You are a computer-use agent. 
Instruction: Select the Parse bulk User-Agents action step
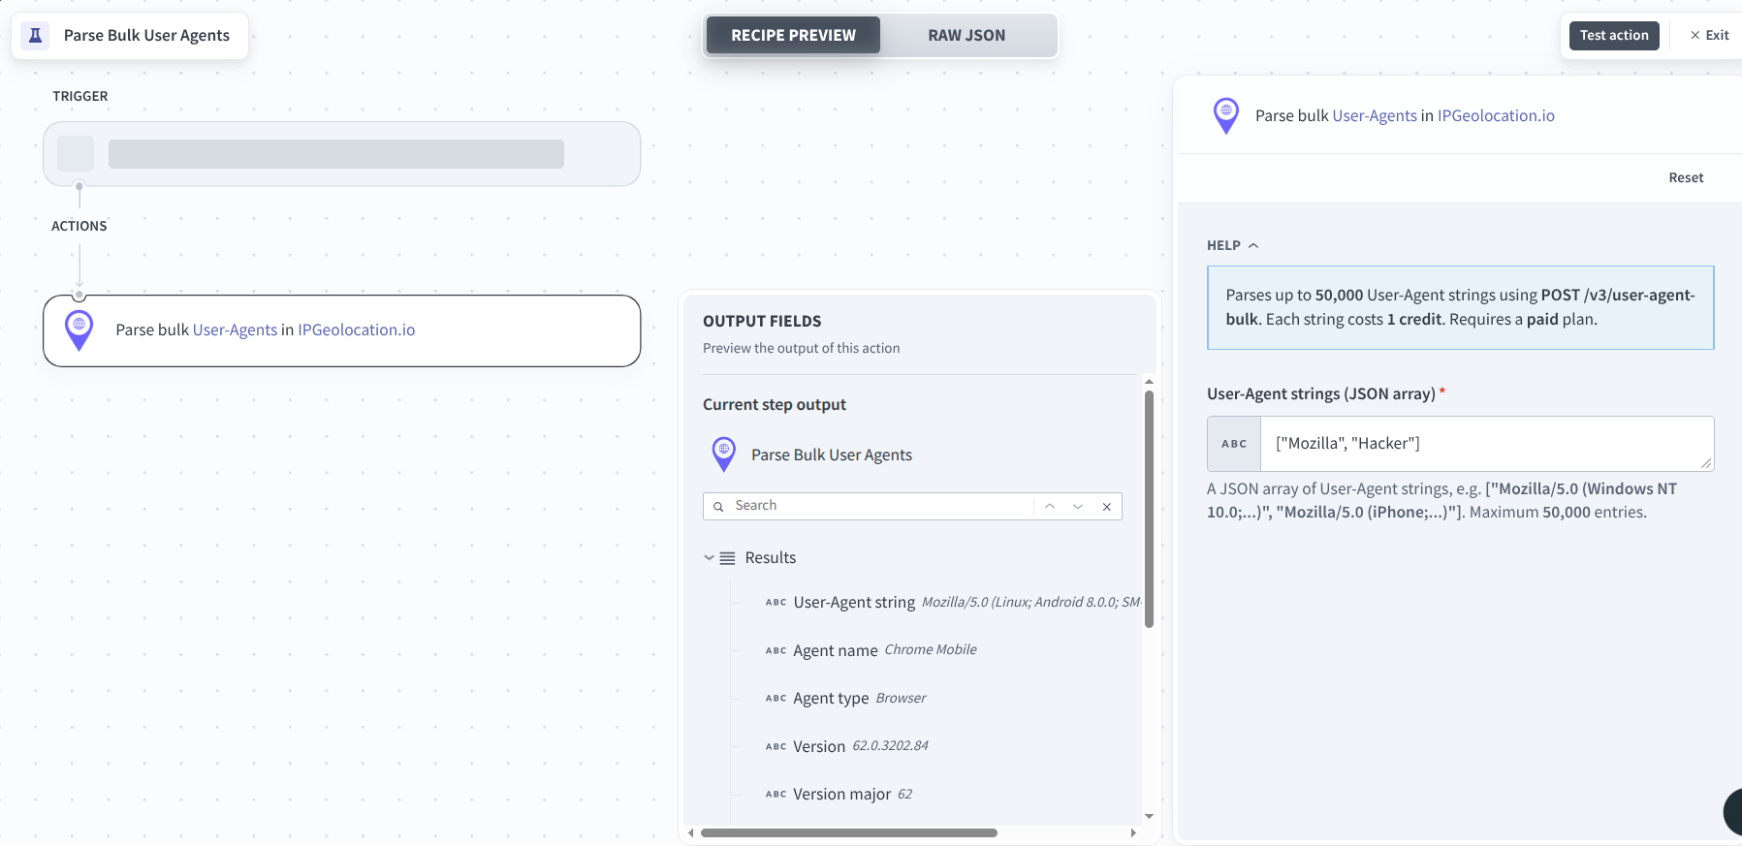pyautogui.click(x=342, y=330)
